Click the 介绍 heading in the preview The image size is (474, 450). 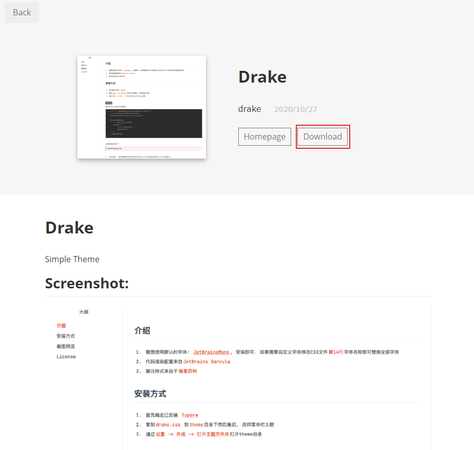click(142, 331)
